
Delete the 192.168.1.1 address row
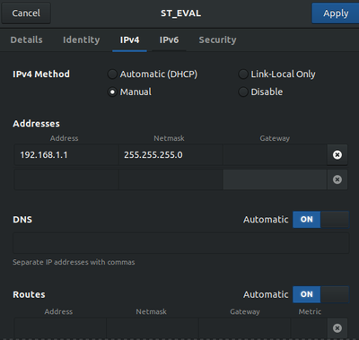point(337,155)
